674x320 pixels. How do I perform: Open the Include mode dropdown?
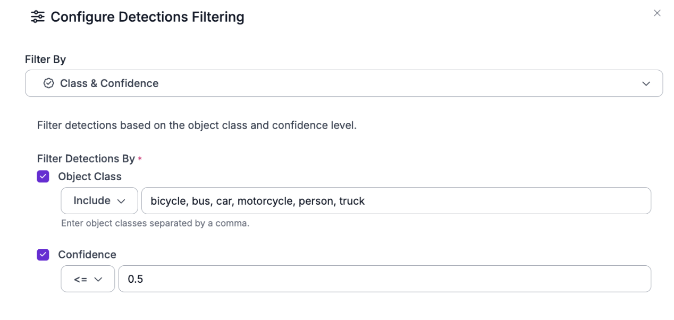(99, 201)
